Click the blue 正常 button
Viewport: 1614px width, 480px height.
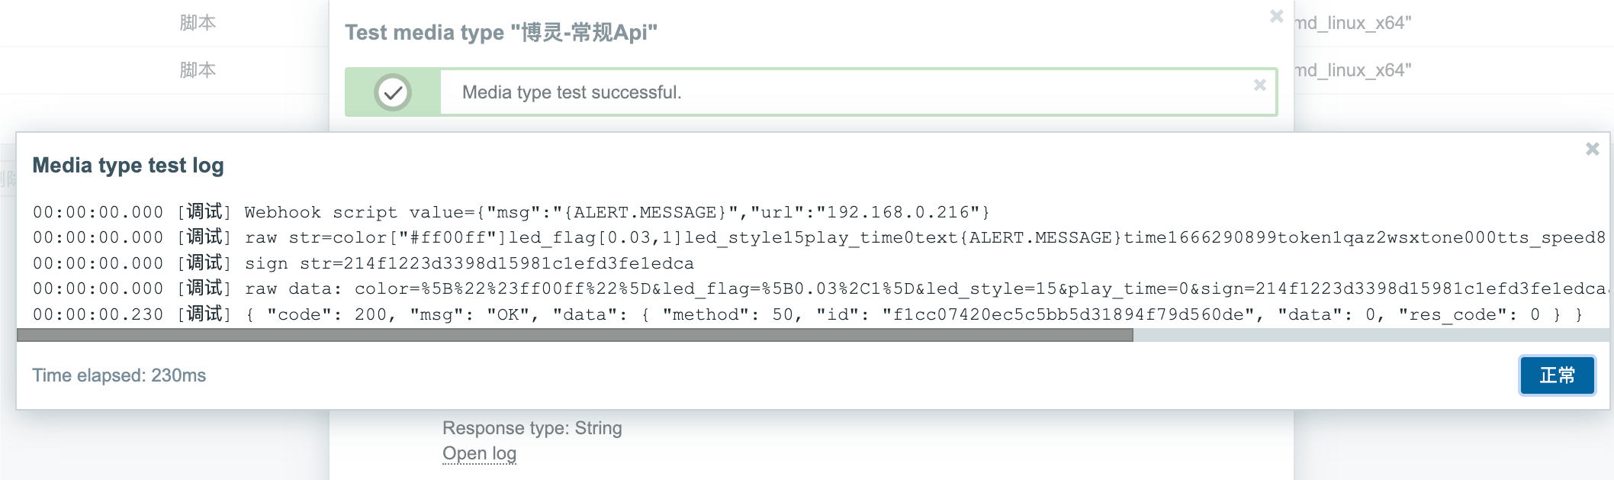coord(1557,375)
